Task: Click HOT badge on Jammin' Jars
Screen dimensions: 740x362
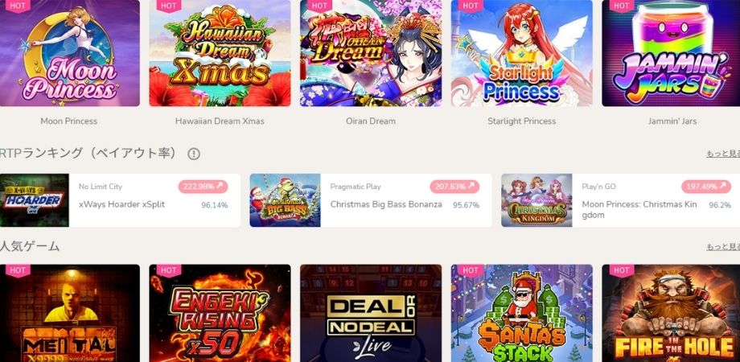Action: pyautogui.click(x=622, y=6)
